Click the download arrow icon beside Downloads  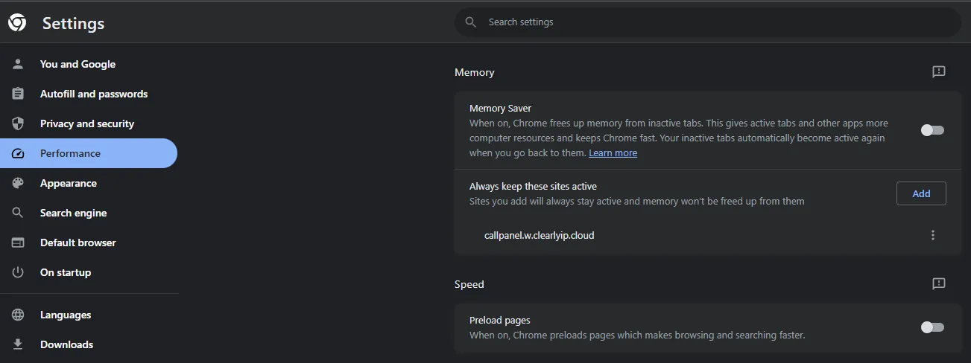[18, 344]
